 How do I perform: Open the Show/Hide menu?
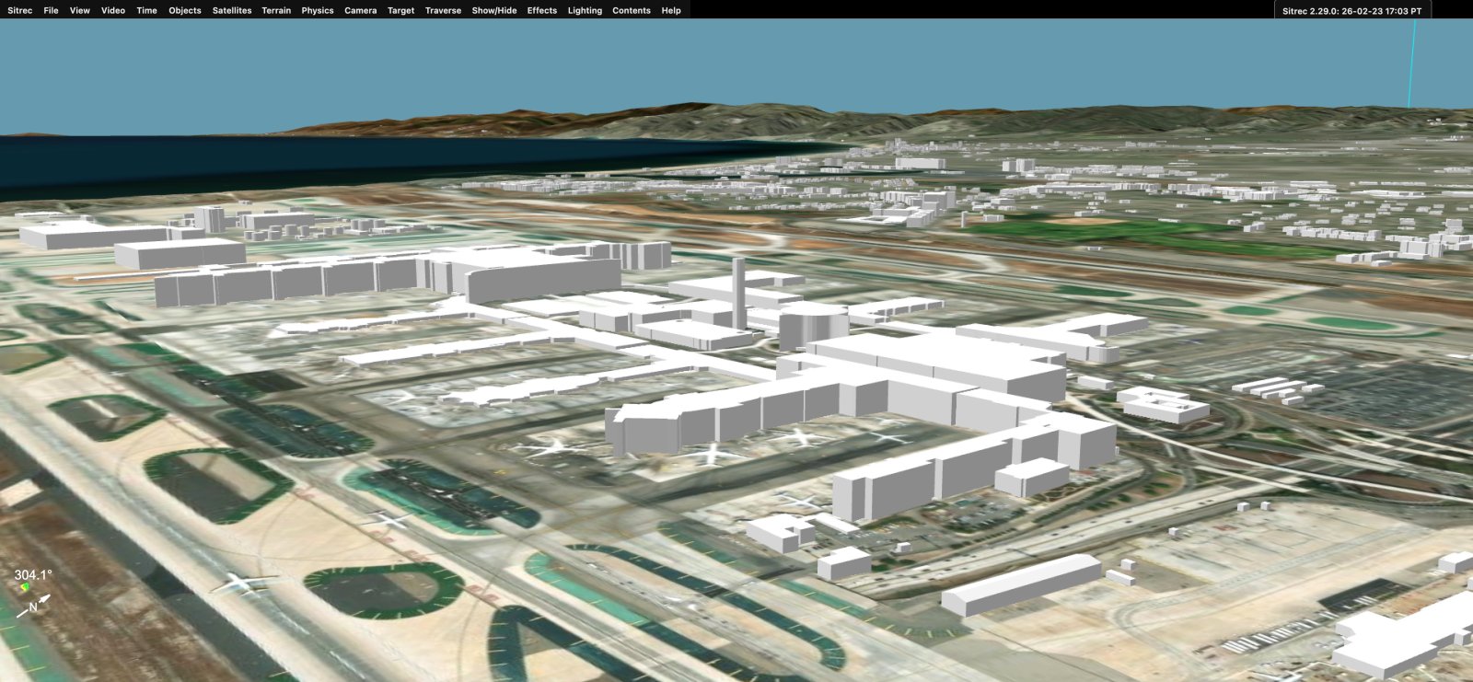click(x=494, y=10)
